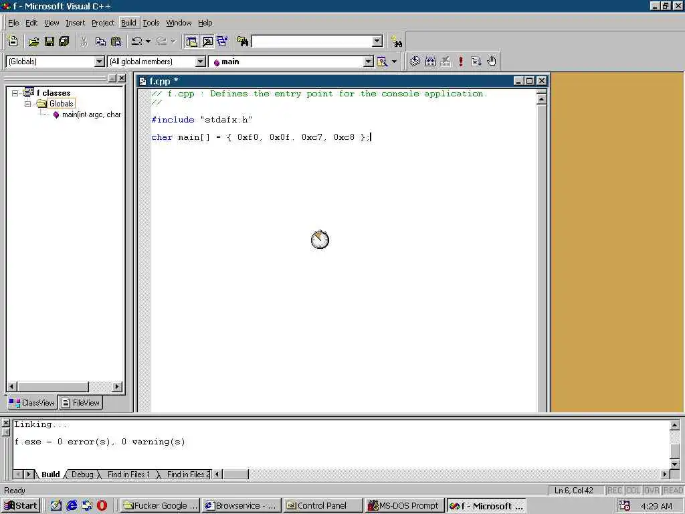Open the Build menu
Image resolution: width=685 pixels, height=514 pixels.
click(x=128, y=23)
